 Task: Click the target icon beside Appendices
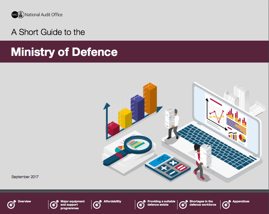227,204
